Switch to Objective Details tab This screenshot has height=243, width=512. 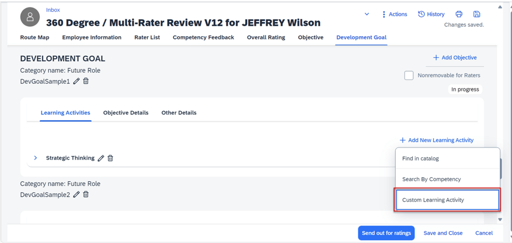point(126,112)
